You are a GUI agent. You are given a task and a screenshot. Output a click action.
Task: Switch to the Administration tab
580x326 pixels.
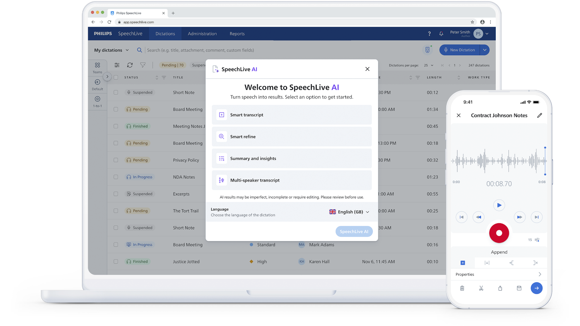(202, 34)
